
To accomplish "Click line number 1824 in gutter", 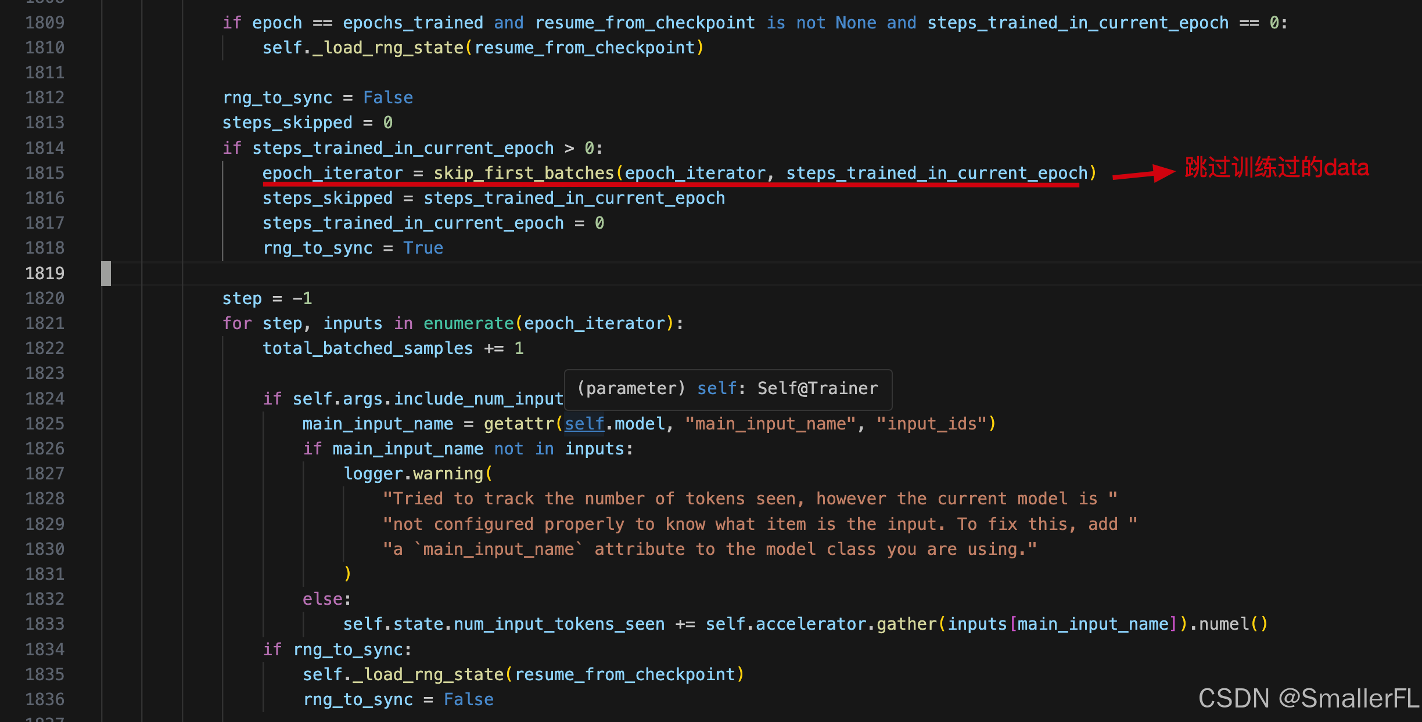I will (45, 399).
